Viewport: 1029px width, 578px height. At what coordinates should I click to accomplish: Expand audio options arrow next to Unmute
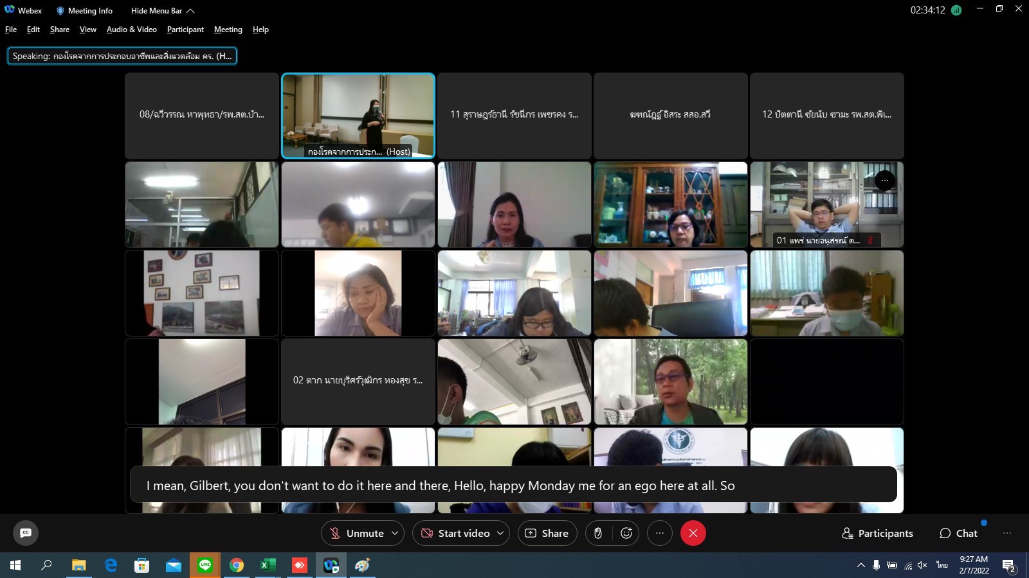click(395, 533)
